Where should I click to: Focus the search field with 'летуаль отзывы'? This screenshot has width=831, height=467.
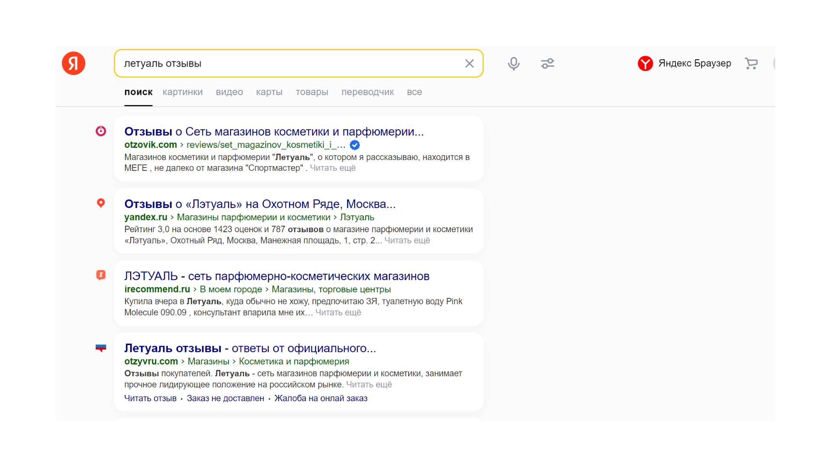pyautogui.click(x=299, y=64)
